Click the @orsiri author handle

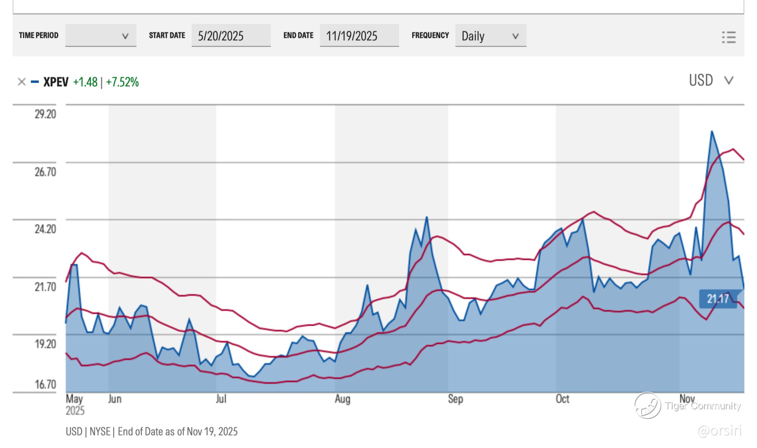tap(719, 431)
